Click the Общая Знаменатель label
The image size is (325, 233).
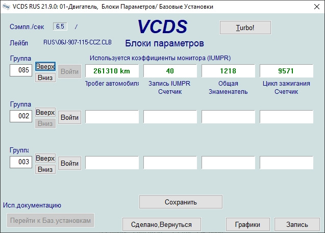tap(228, 87)
